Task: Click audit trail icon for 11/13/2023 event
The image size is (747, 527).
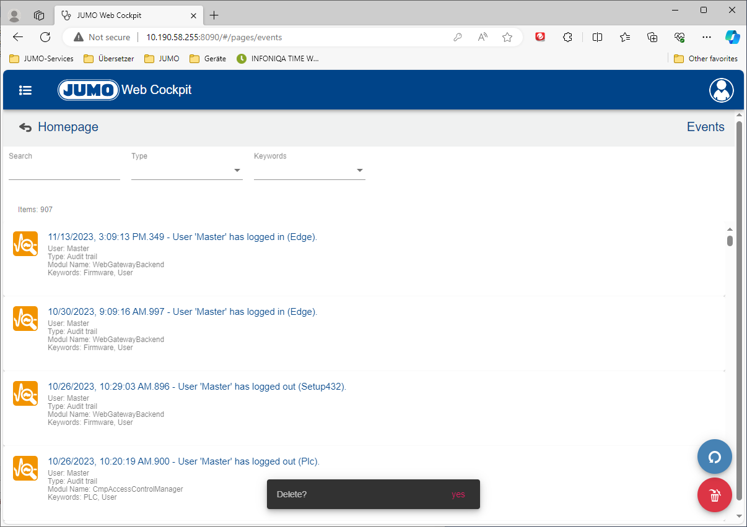Action: 25,244
